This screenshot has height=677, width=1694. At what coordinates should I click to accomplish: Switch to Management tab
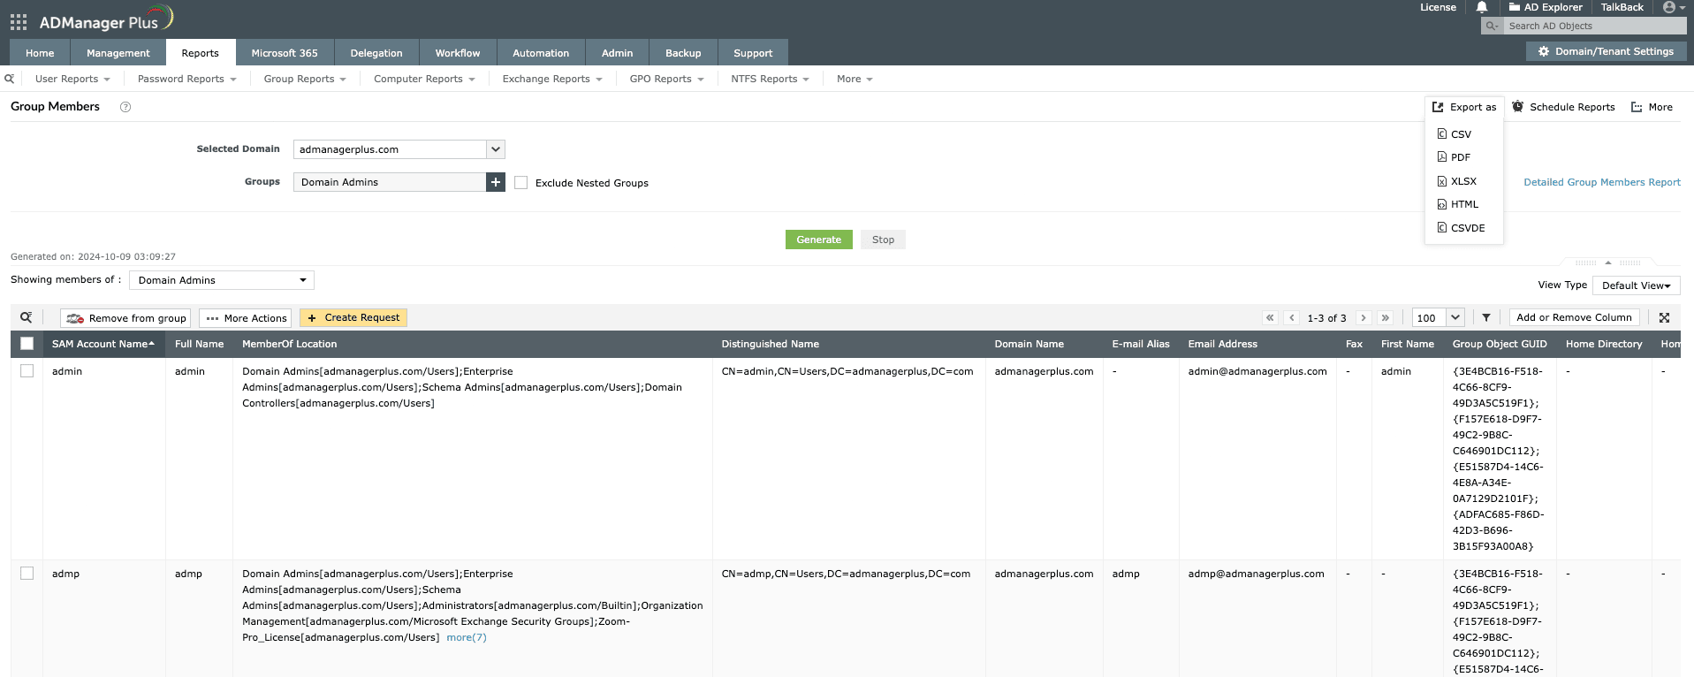(x=118, y=53)
